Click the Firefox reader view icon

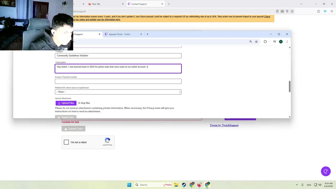277,11
